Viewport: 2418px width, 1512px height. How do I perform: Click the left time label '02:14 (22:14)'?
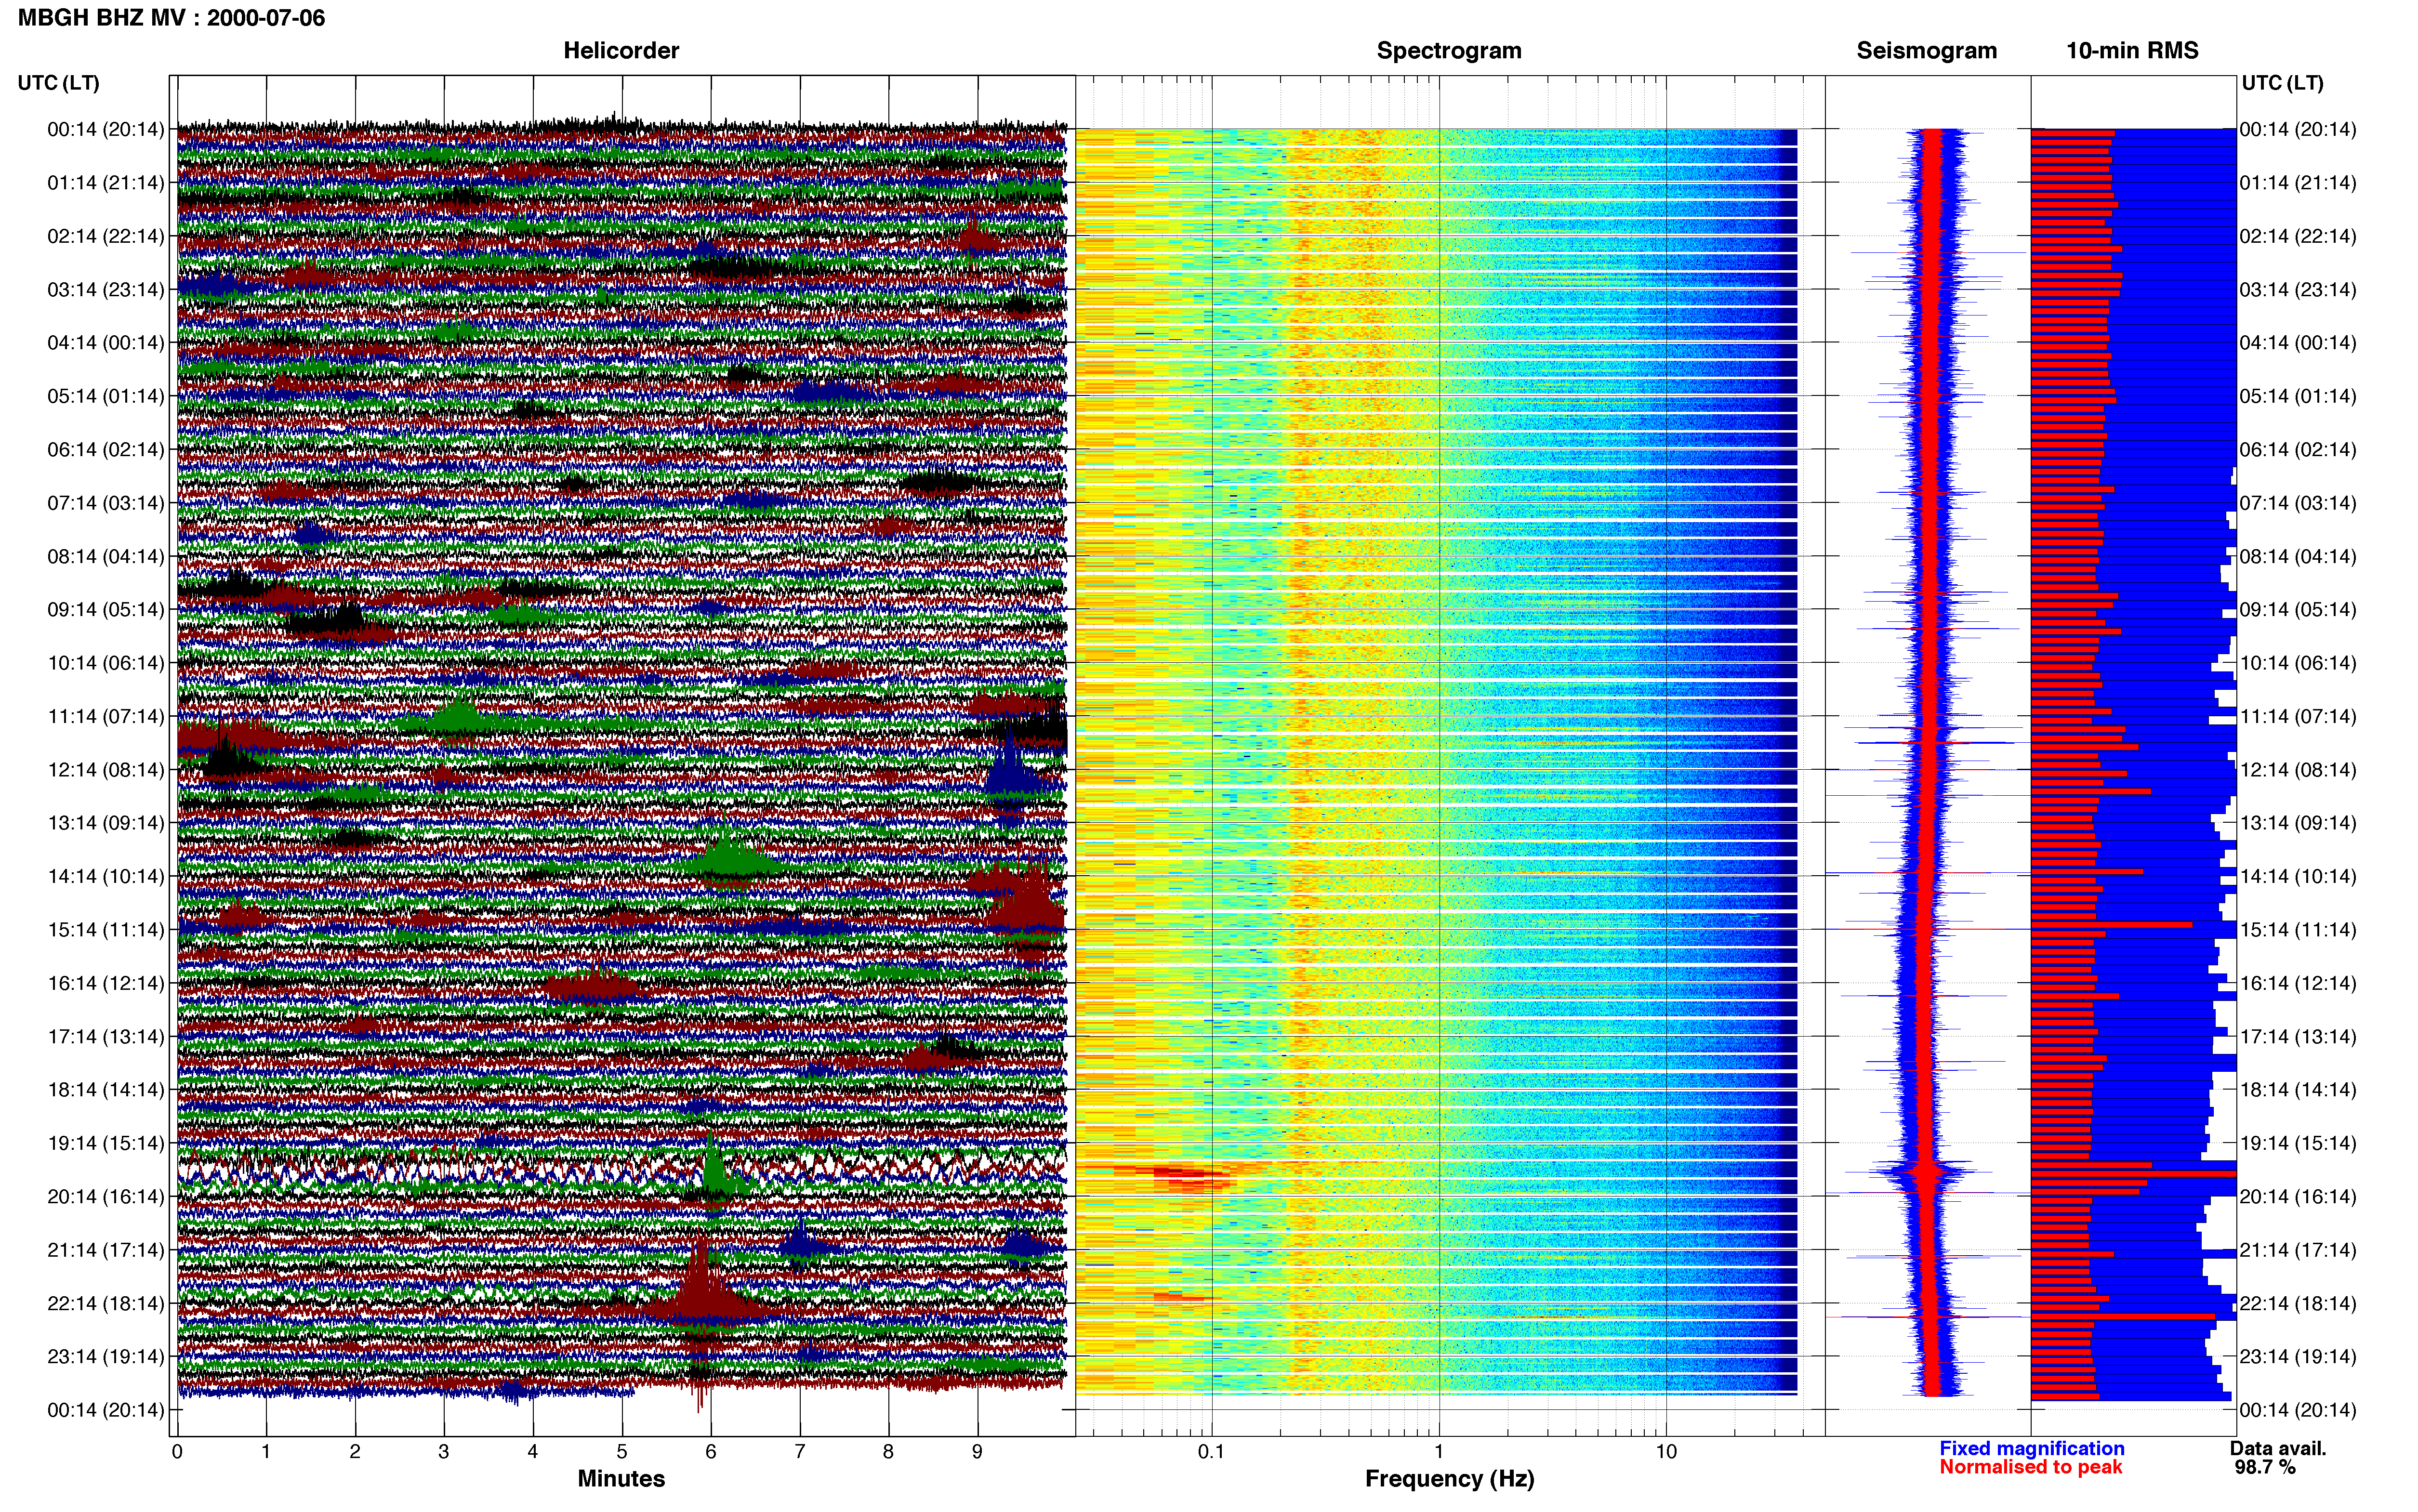coord(106,236)
